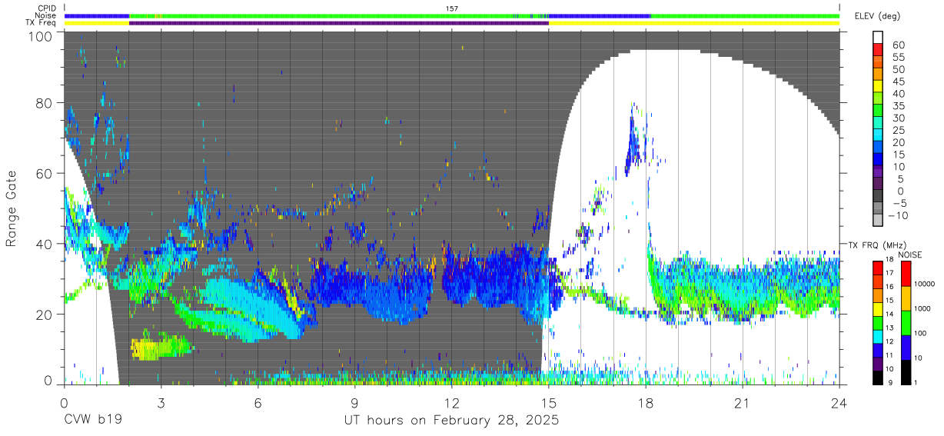
Task: Click the yellow TX Freq bar segment after 15 UT
Action: (694, 23)
